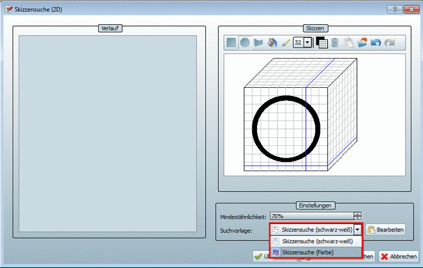Clear sketch with the trash can icon

click(x=335, y=43)
